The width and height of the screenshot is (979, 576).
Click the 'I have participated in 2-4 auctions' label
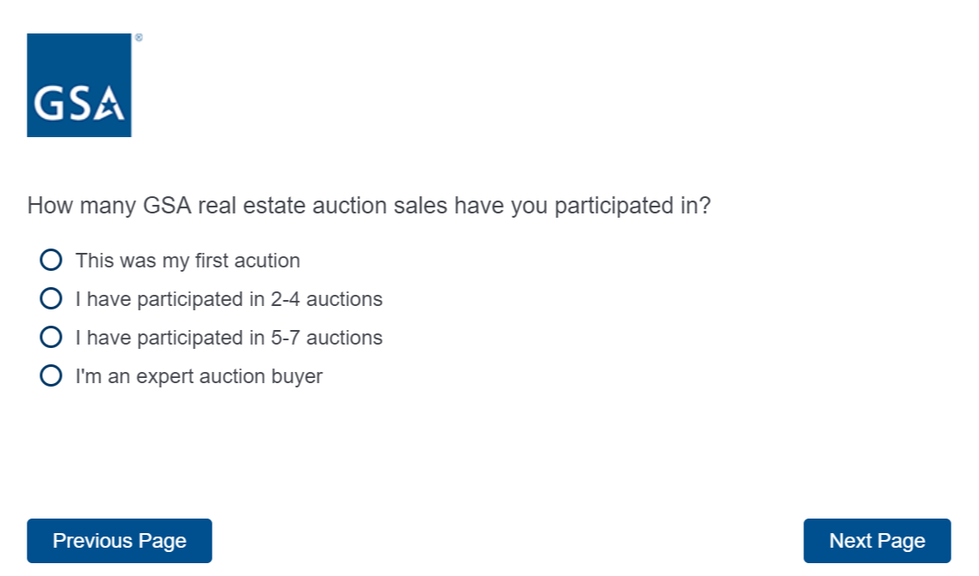point(229,299)
